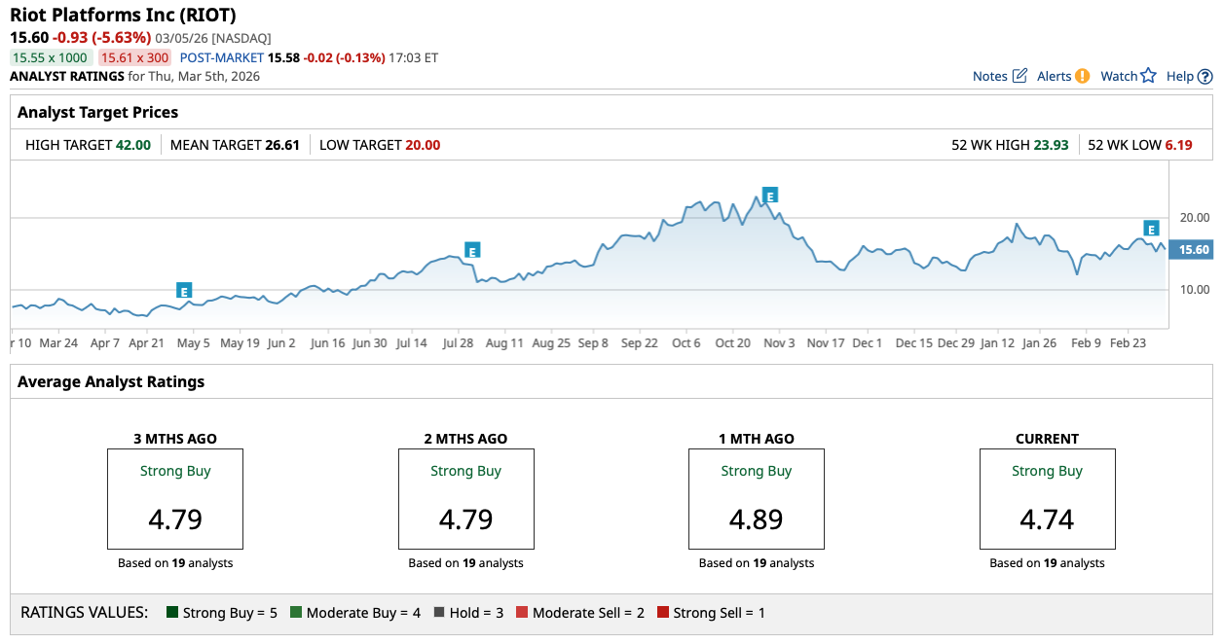Click the Help link text
1223x644 pixels.
[x=1179, y=76]
